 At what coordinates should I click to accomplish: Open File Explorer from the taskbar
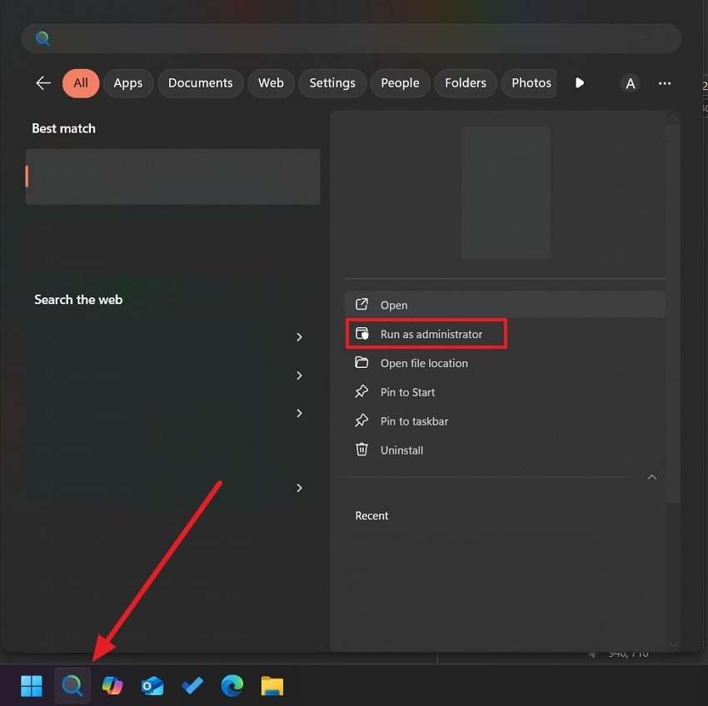pyautogui.click(x=272, y=686)
